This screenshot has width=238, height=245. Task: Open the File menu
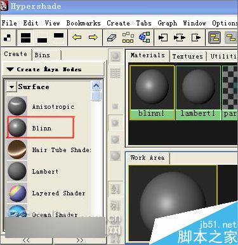coord(10,23)
